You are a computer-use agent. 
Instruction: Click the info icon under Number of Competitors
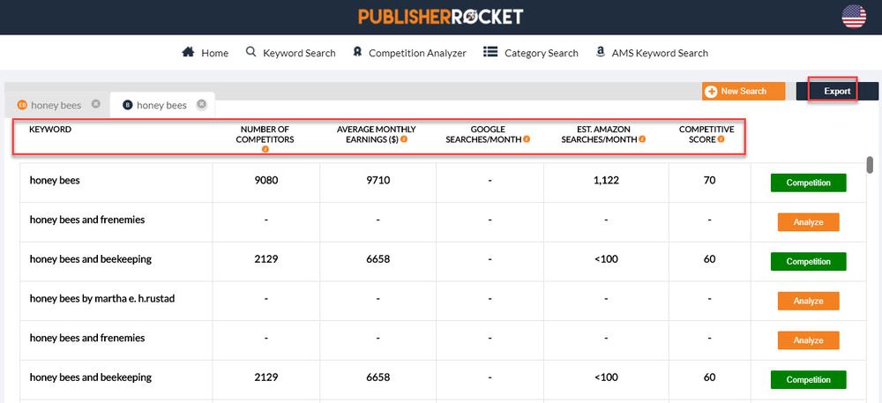tap(265, 149)
